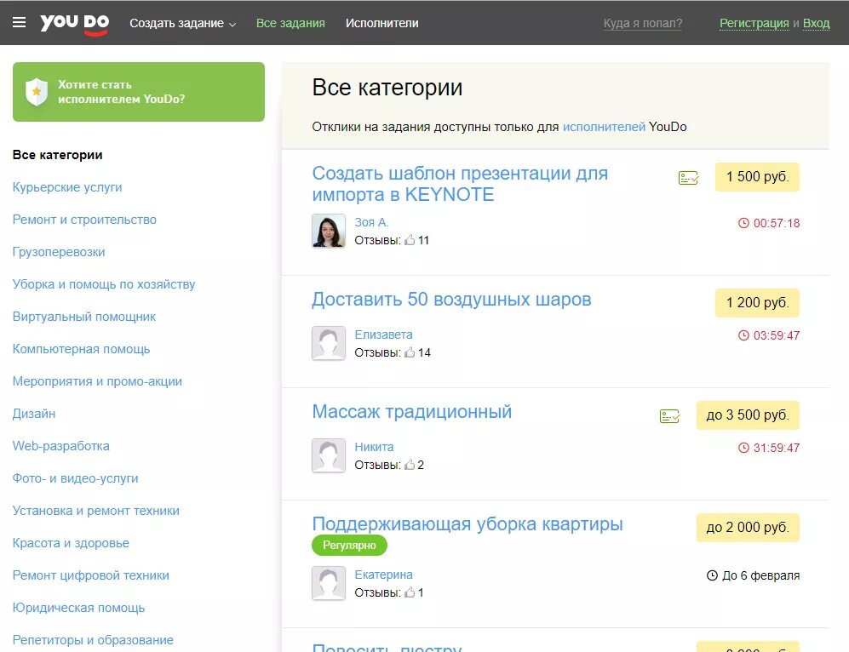Click the 1 500 руб. price tag
The image size is (849, 652).
757,177
